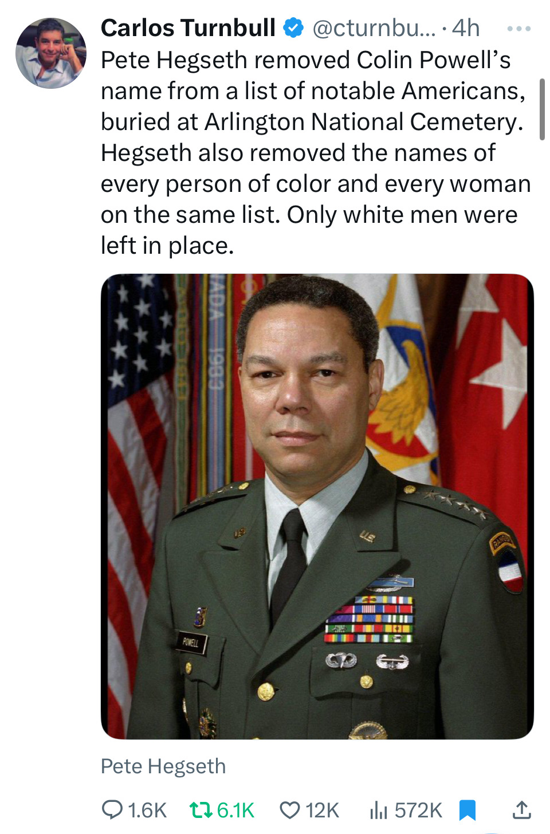Tap the share upload icon
Screen dimensions: 550x834
point(521,810)
